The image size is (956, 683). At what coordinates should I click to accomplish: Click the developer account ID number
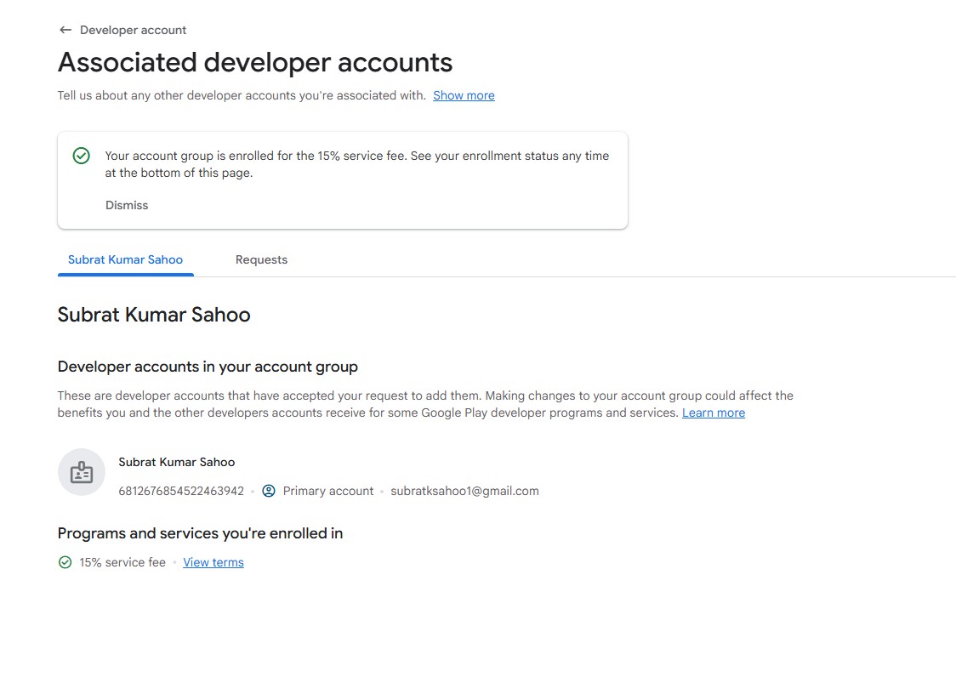[x=181, y=491]
